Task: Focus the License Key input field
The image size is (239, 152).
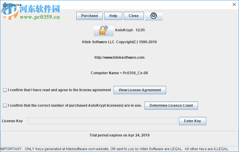Action: [103, 121]
